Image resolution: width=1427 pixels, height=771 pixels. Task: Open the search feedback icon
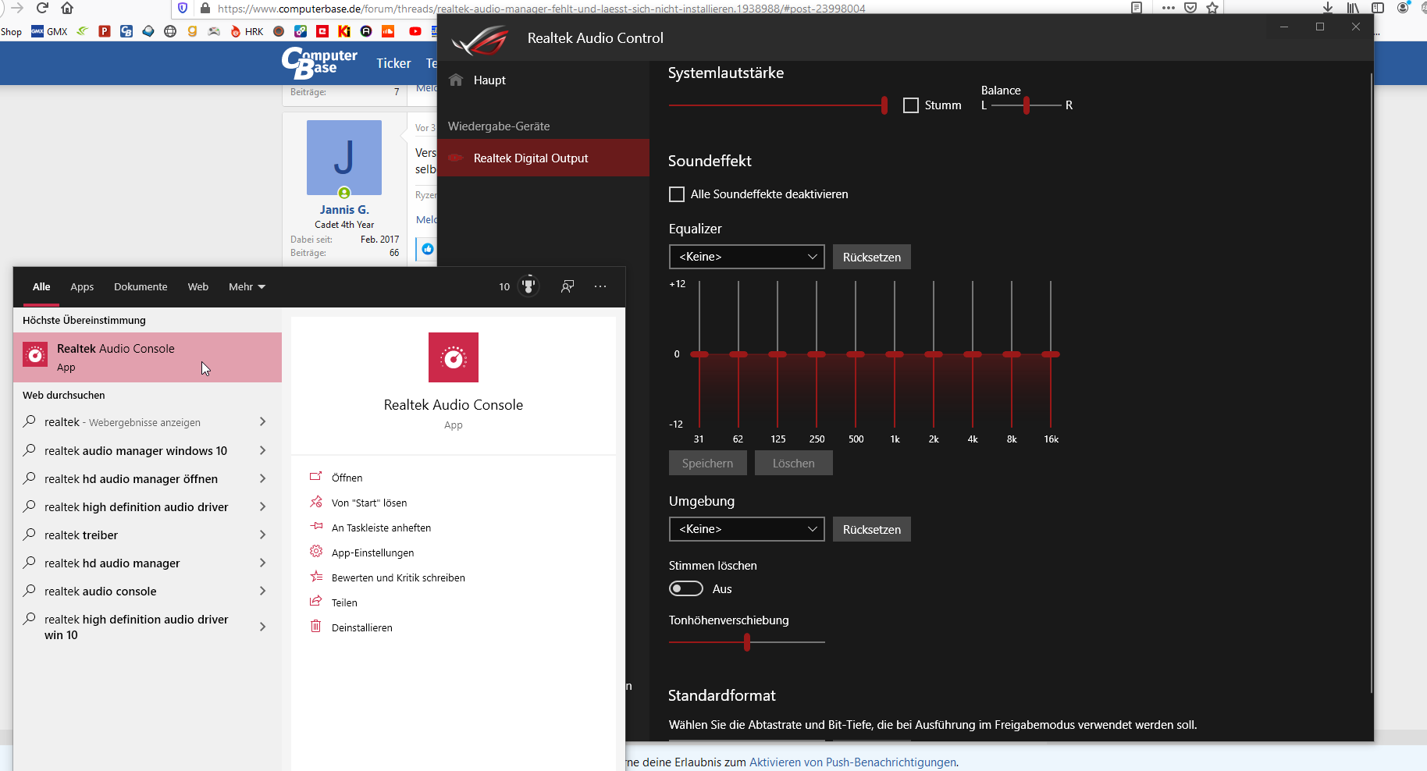point(568,286)
